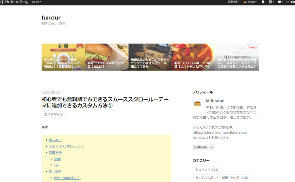Click the Hatena Blog logo
Image resolution: width=295 pixels, height=182 pixels.
(14, 2)
